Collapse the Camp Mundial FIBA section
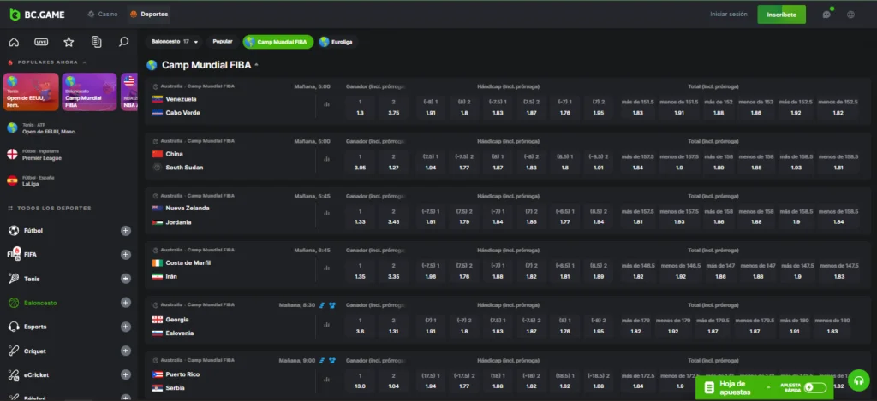 pos(256,65)
